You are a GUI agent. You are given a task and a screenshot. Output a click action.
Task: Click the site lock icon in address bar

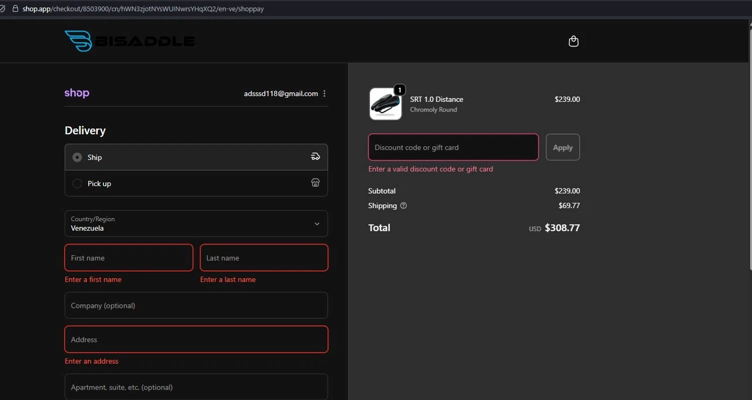pyautogui.click(x=15, y=9)
